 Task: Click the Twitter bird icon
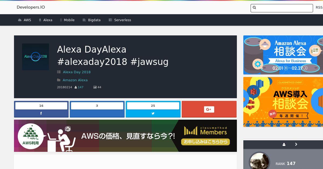(x=153, y=113)
